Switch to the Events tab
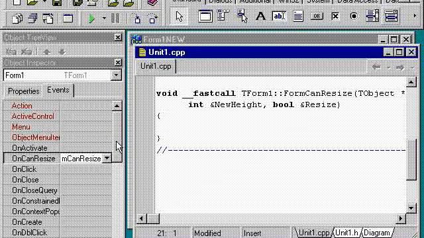Viewport: 424px width, 238px height. tap(58, 90)
